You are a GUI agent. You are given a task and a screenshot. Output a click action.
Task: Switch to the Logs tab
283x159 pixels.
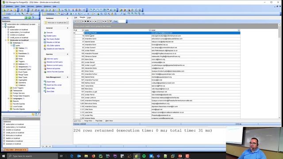click(89, 18)
